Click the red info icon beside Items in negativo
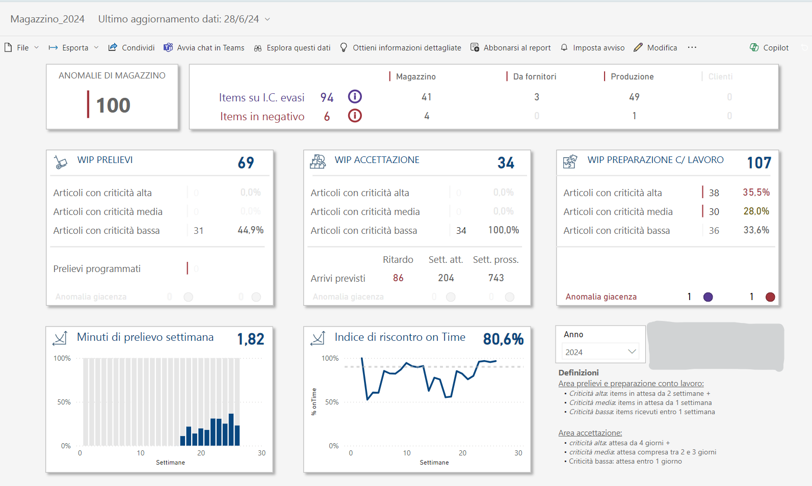The image size is (812, 486). point(355,116)
